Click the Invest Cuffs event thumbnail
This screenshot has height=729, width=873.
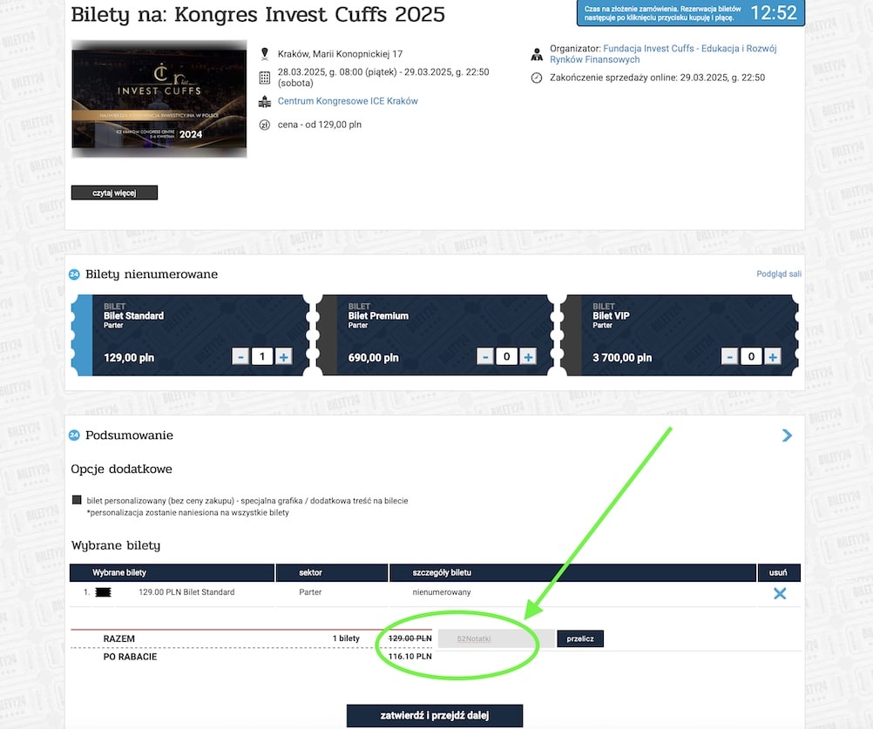tap(159, 98)
